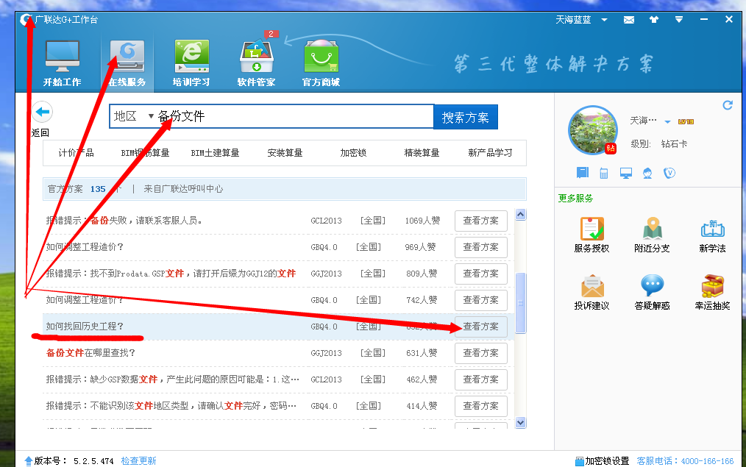Click the 更多服务 heading
This screenshot has width=746, height=467.
pos(575,199)
